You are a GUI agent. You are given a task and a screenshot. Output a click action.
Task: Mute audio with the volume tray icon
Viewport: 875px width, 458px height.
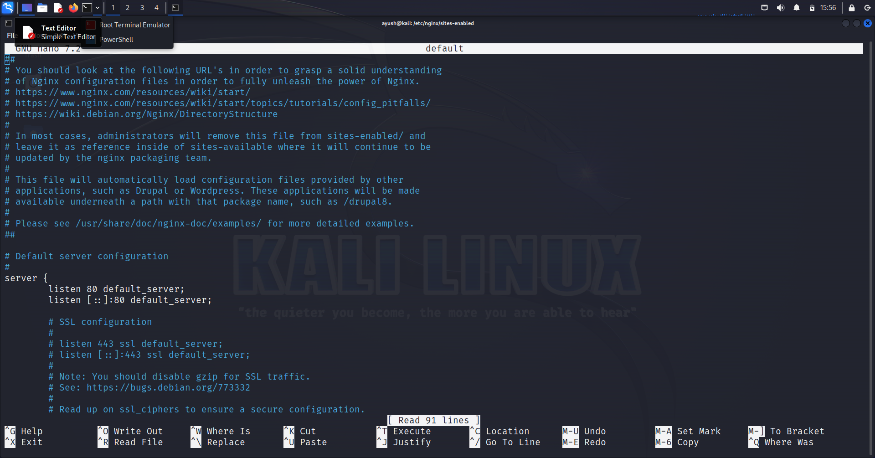(x=781, y=8)
